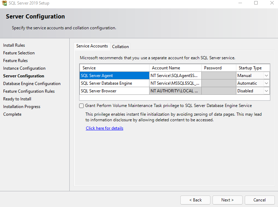The height and width of the screenshot is (207, 278).
Task: Go back with the Back button
Action: [x=195, y=200]
